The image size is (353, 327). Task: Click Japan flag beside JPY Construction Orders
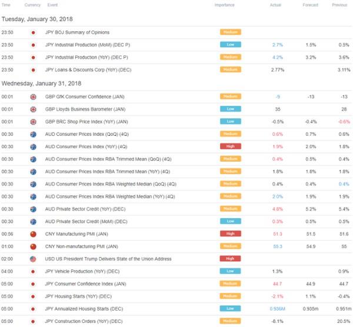[33, 321]
